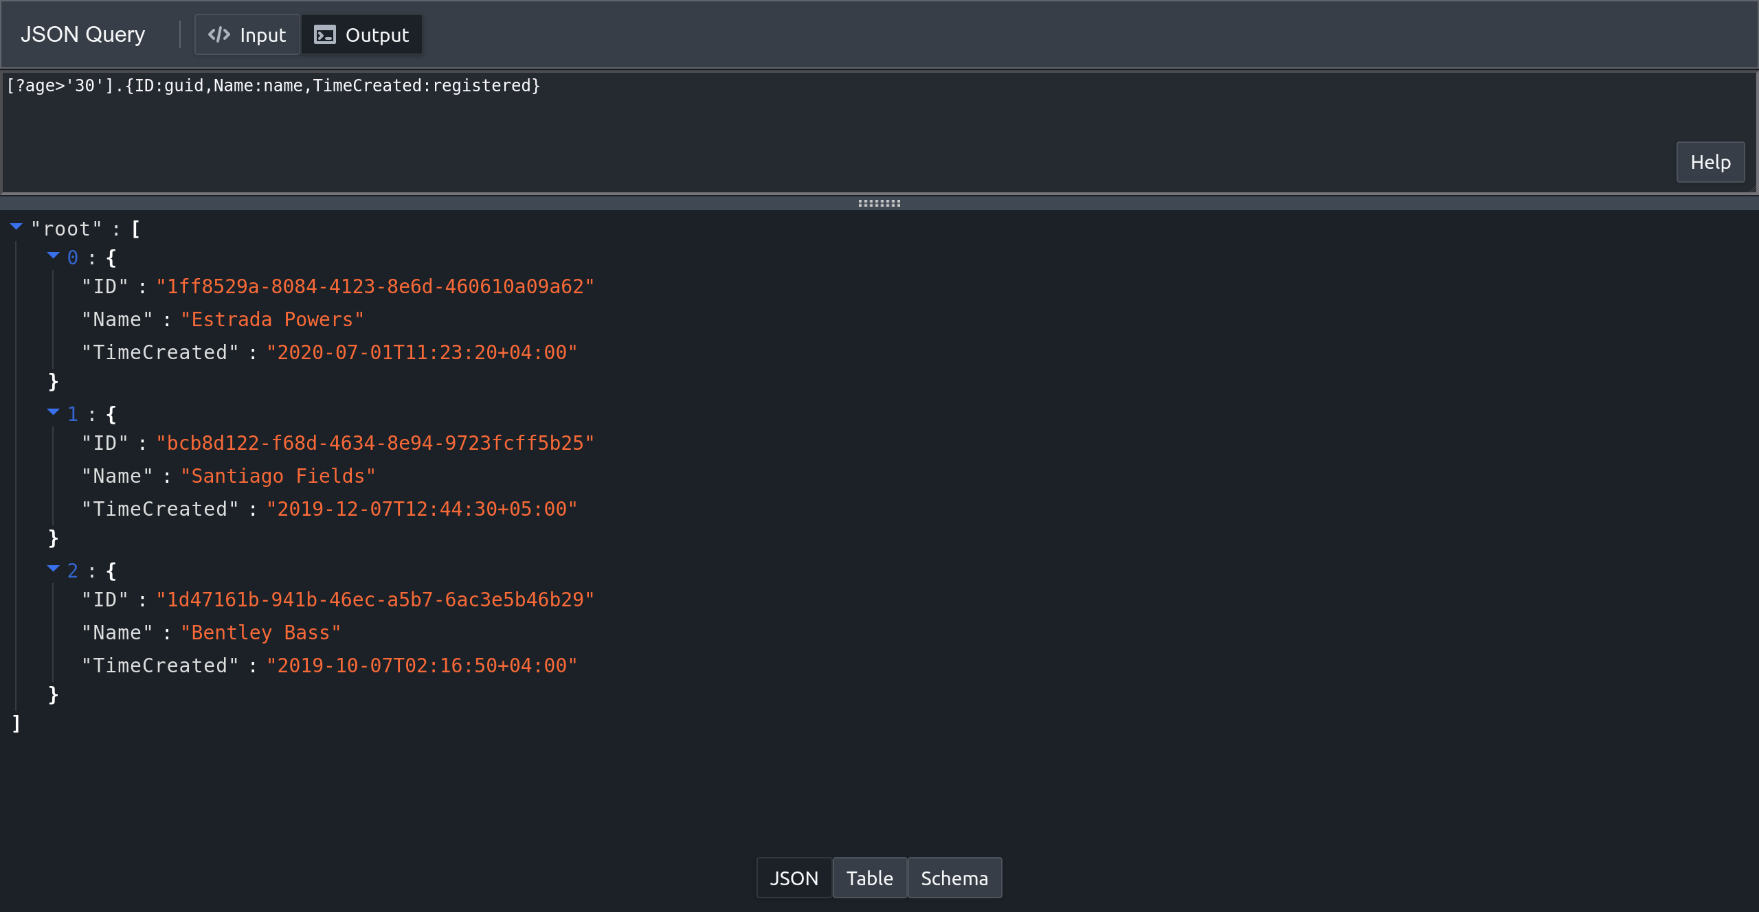This screenshot has height=912, width=1759.
Task: Select GUID value 1d47161b-941b-46ec-a5b7-6ac3e5b46b29
Action: pos(375,600)
